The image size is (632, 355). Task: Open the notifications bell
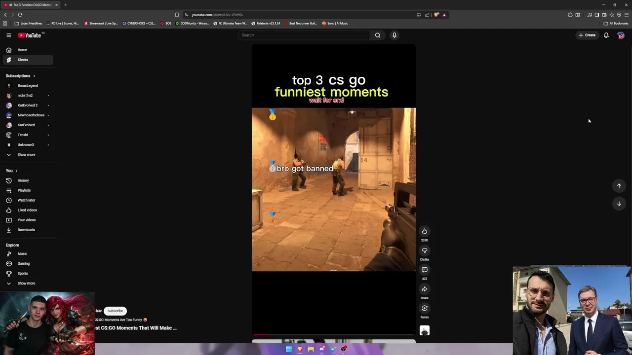(606, 35)
